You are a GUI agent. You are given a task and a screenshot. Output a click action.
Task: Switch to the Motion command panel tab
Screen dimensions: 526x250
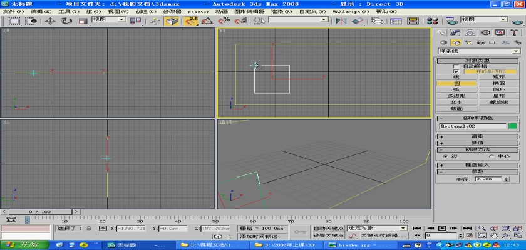click(x=485, y=32)
